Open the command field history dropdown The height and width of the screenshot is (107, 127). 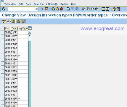(x=36, y=9)
